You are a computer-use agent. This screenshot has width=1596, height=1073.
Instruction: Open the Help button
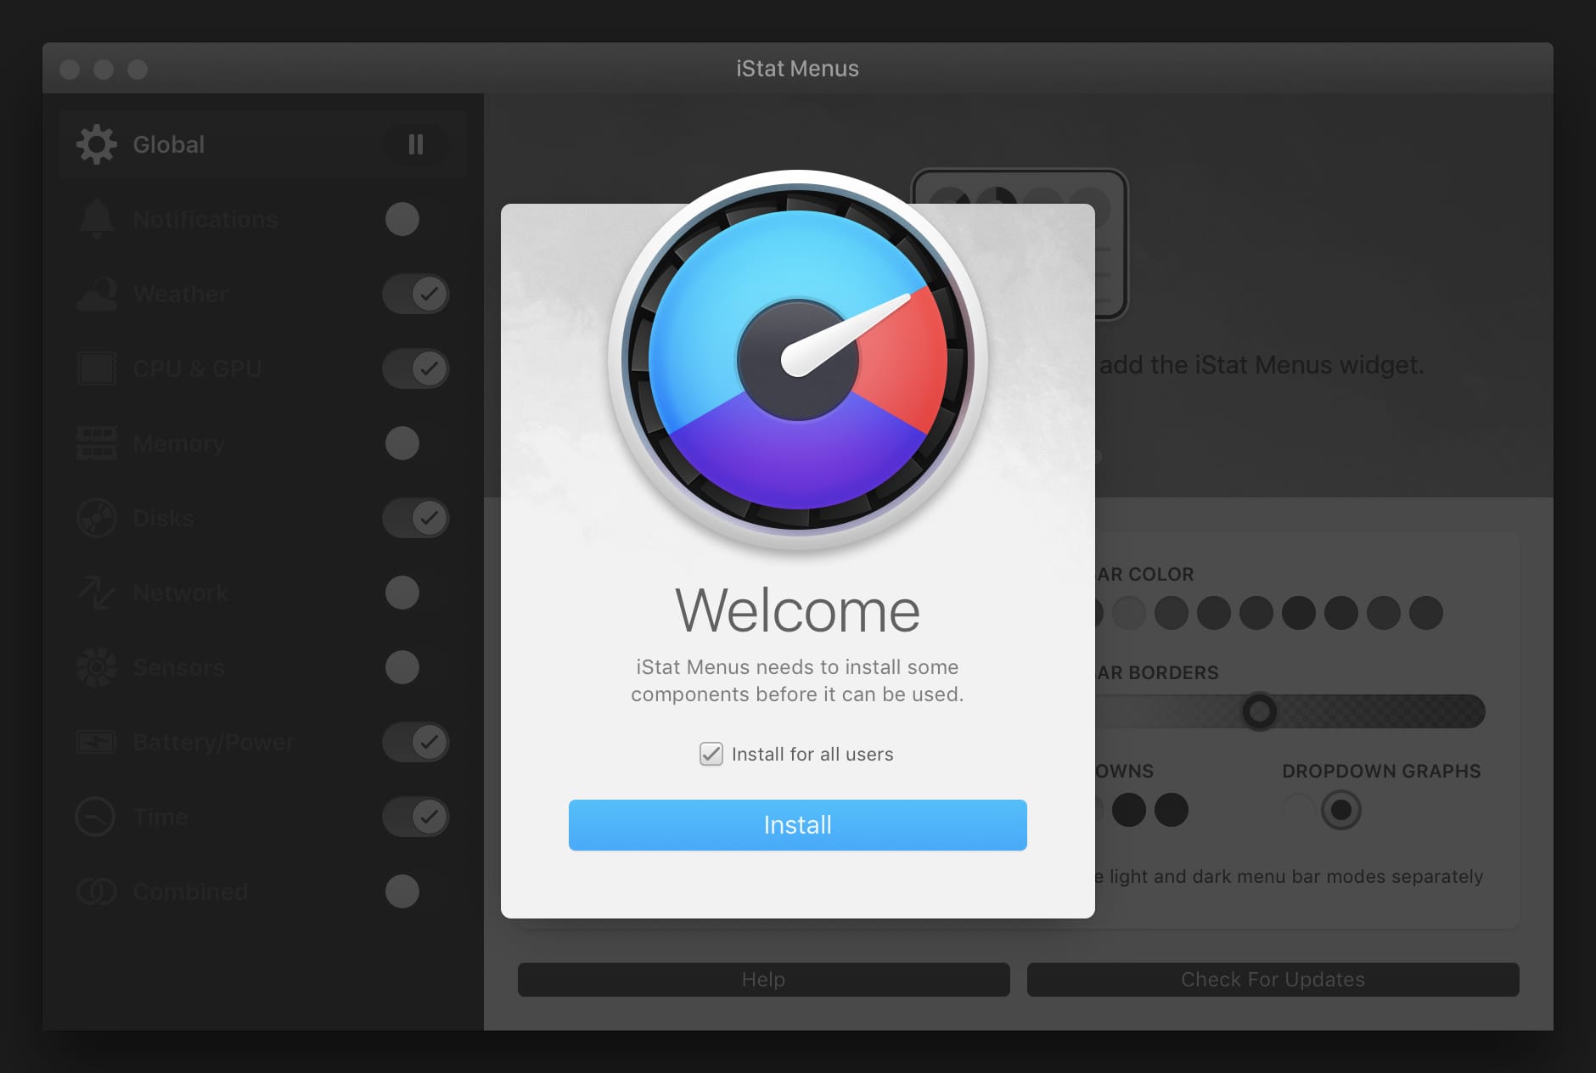coord(764,980)
